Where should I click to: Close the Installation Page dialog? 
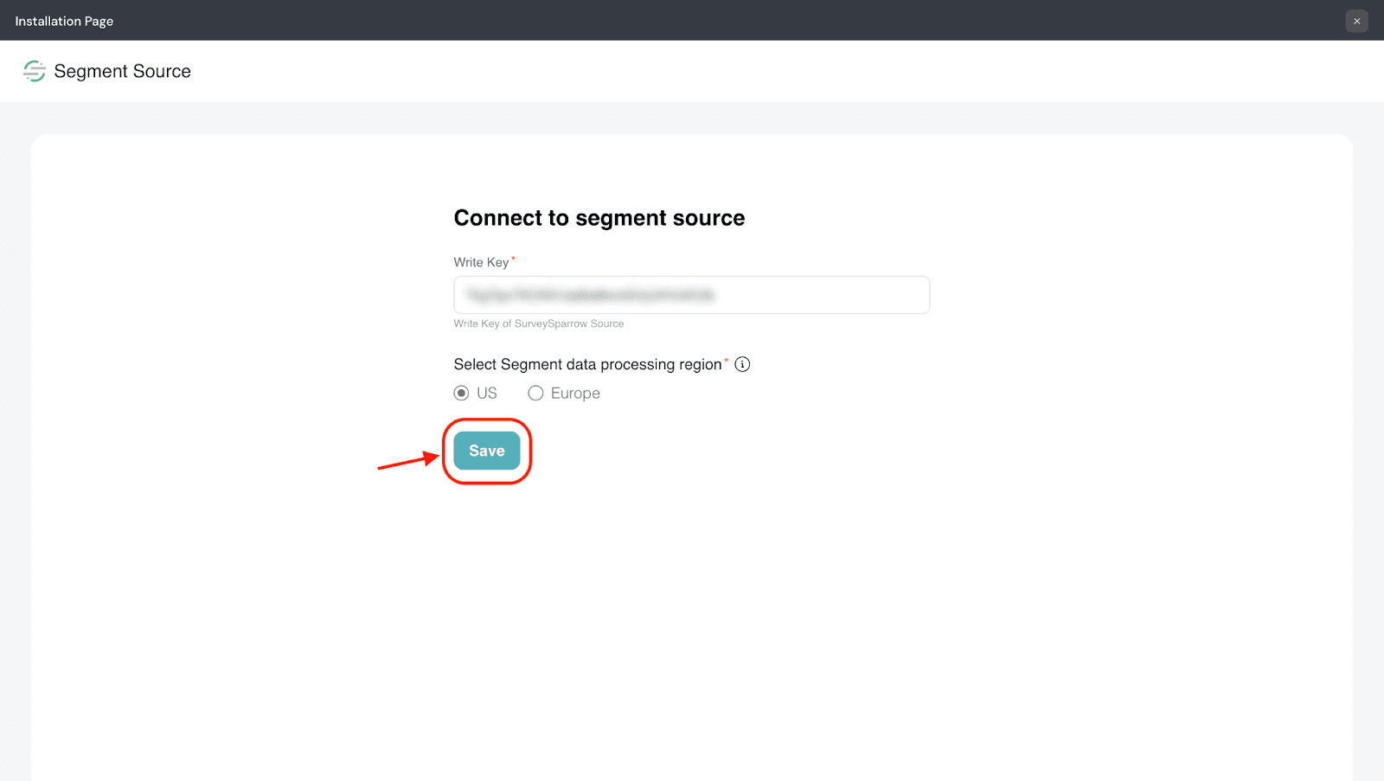tap(1356, 21)
